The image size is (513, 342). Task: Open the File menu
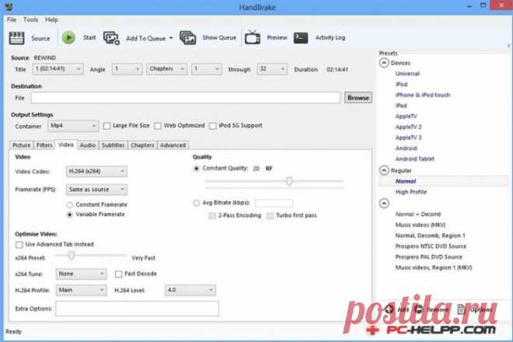(12, 19)
